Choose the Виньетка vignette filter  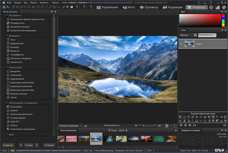(x=15, y=51)
